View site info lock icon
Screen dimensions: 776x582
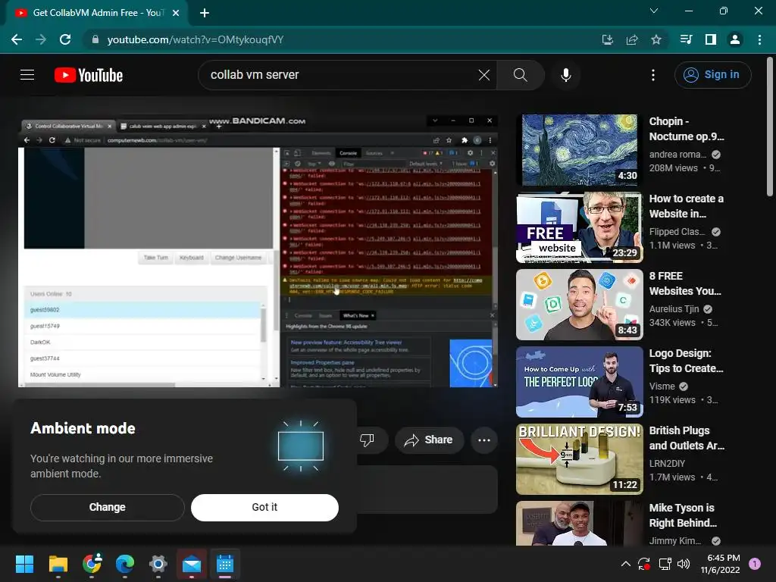[x=95, y=39]
